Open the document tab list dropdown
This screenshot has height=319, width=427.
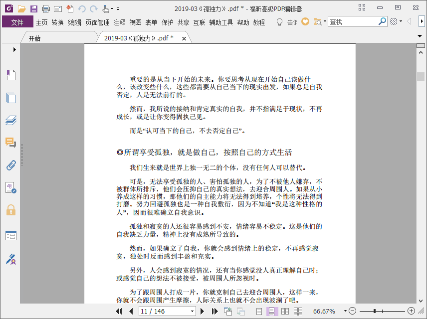(x=420, y=36)
